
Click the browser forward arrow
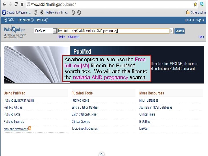tap(10, 4)
